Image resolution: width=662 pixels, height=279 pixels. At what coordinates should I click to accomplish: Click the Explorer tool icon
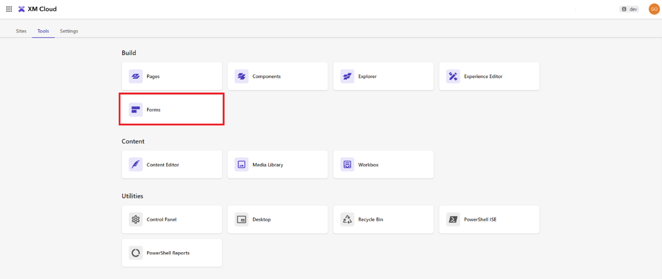point(347,76)
